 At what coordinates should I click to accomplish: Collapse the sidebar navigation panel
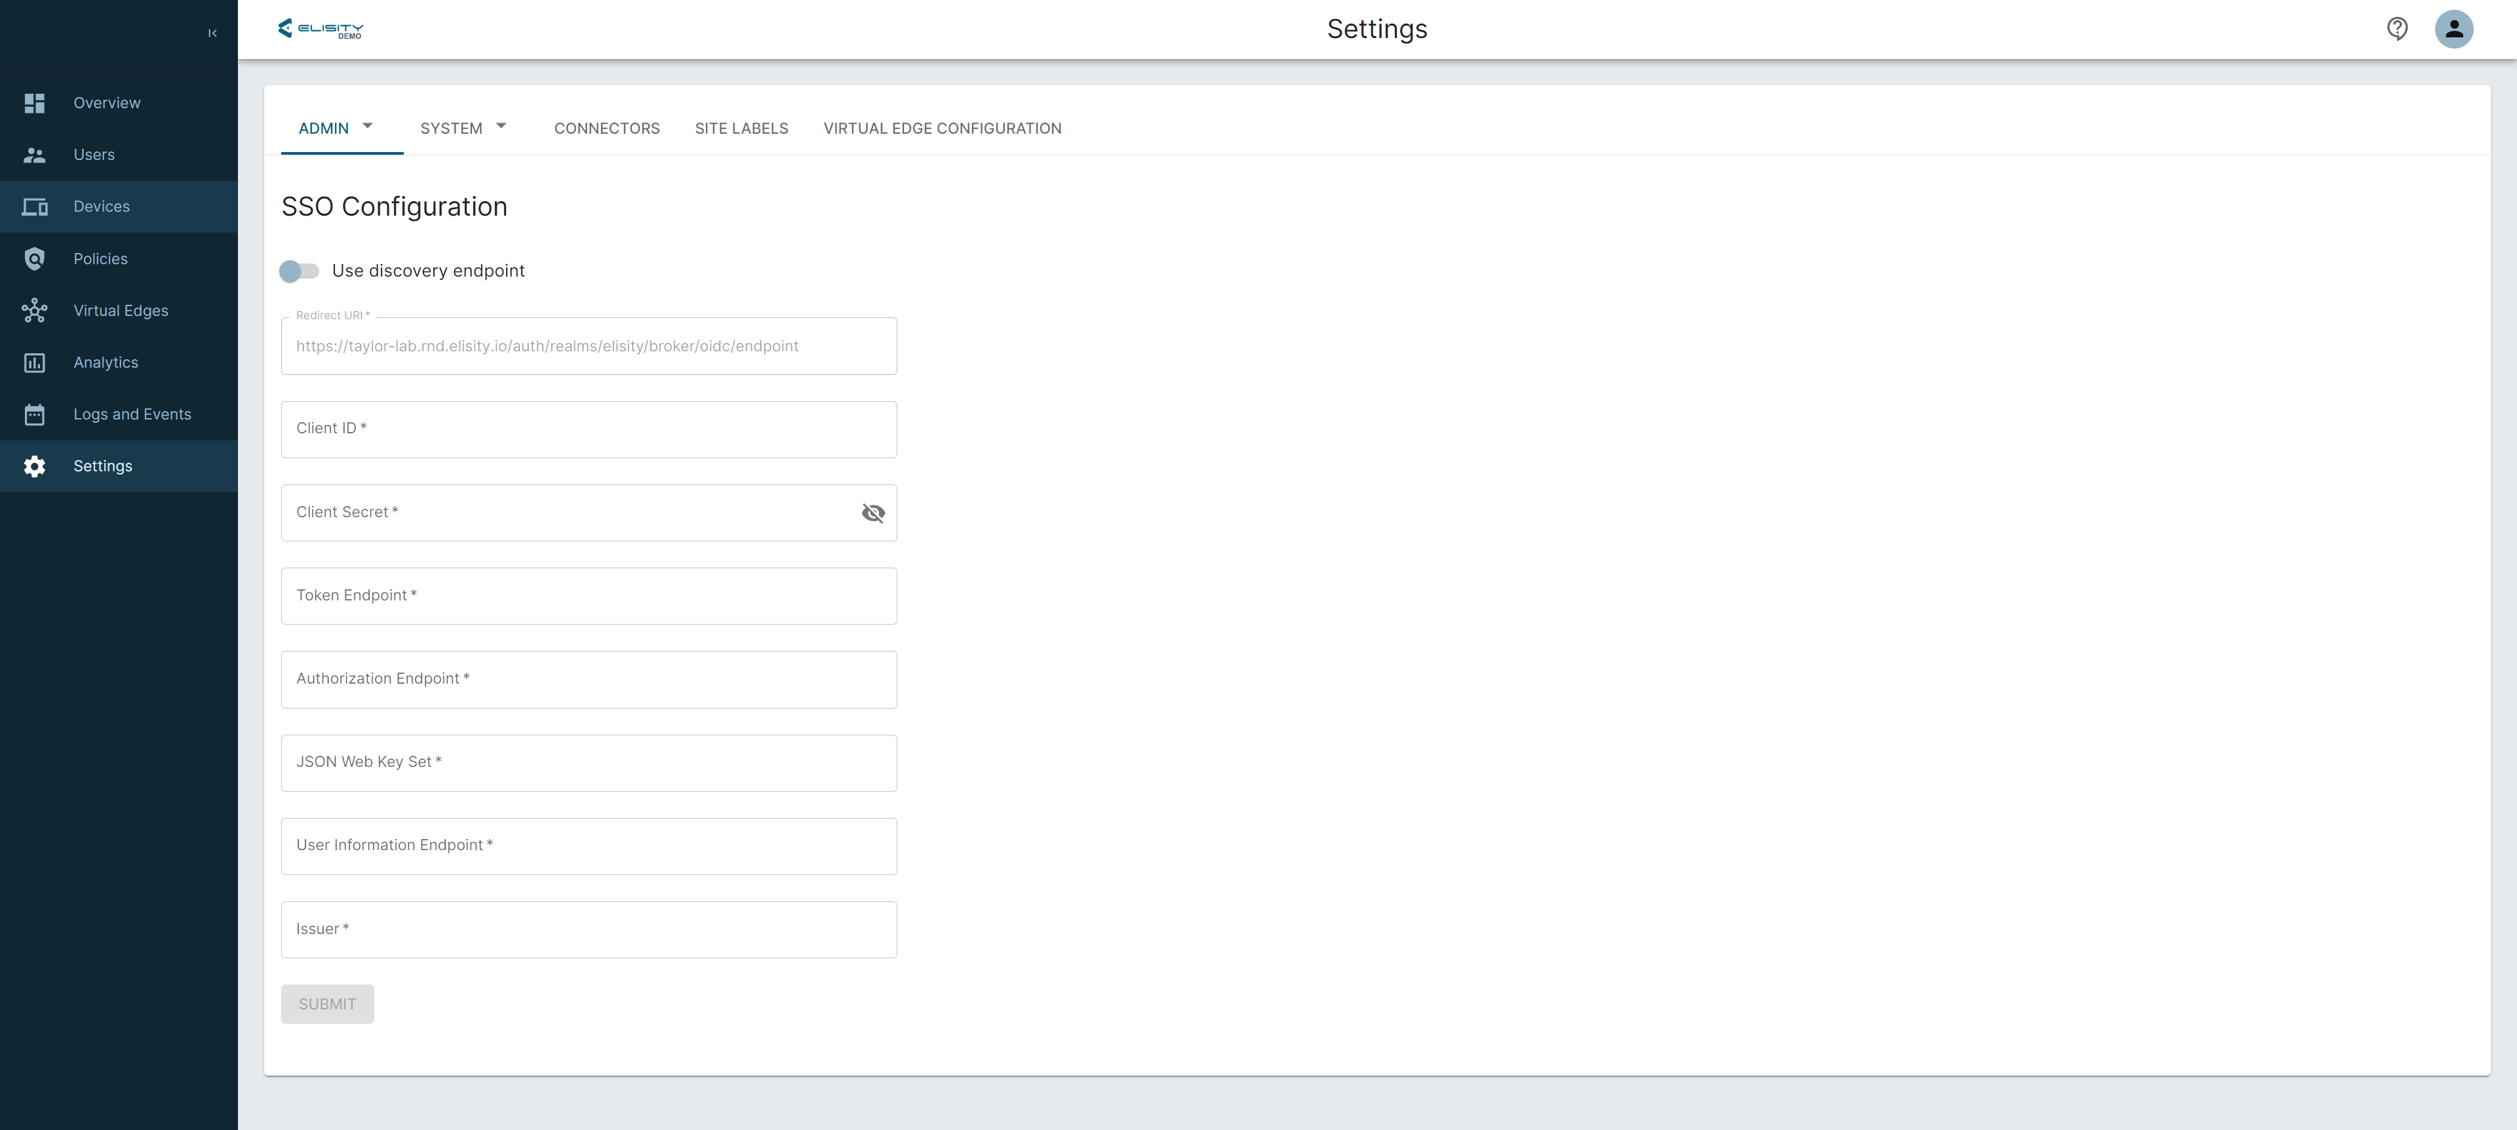[x=212, y=33]
